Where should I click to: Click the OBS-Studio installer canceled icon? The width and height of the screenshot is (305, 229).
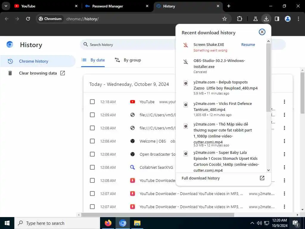(186, 62)
